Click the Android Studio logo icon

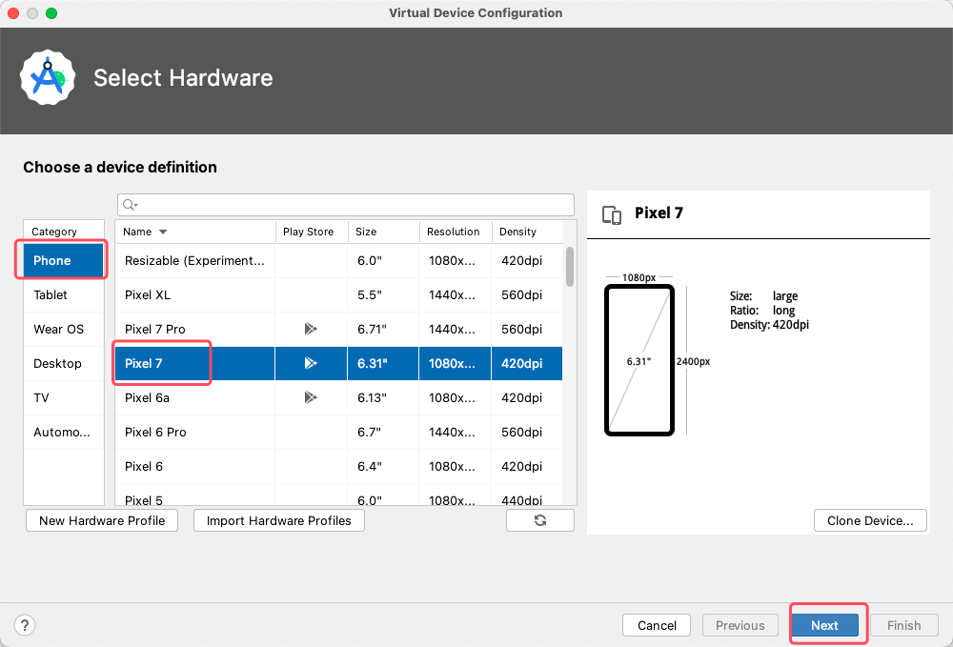(48, 77)
